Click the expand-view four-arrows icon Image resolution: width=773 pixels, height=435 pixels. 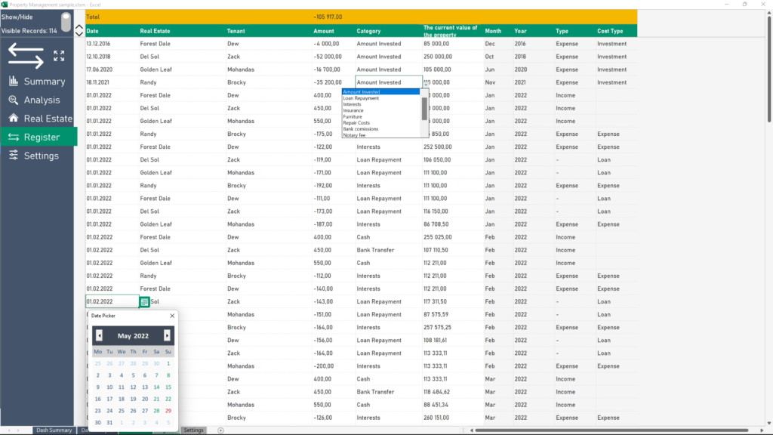(59, 54)
